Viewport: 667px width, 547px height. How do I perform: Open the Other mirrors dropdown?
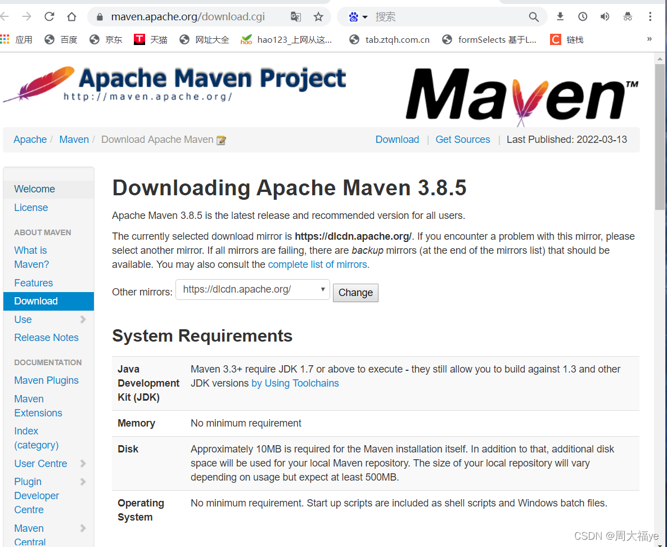pos(253,289)
